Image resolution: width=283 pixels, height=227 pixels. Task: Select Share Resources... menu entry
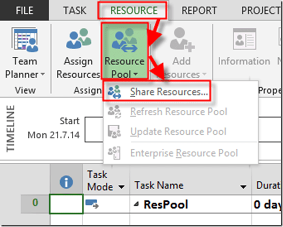pyautogui.click(x=168, y=92)
